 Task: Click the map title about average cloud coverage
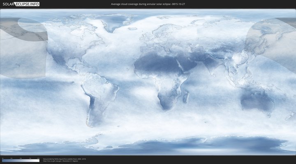click(x=148, y=4)
